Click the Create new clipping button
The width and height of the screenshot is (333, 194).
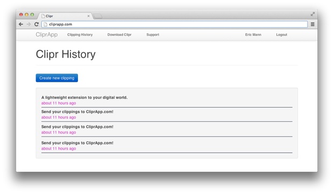56,78
